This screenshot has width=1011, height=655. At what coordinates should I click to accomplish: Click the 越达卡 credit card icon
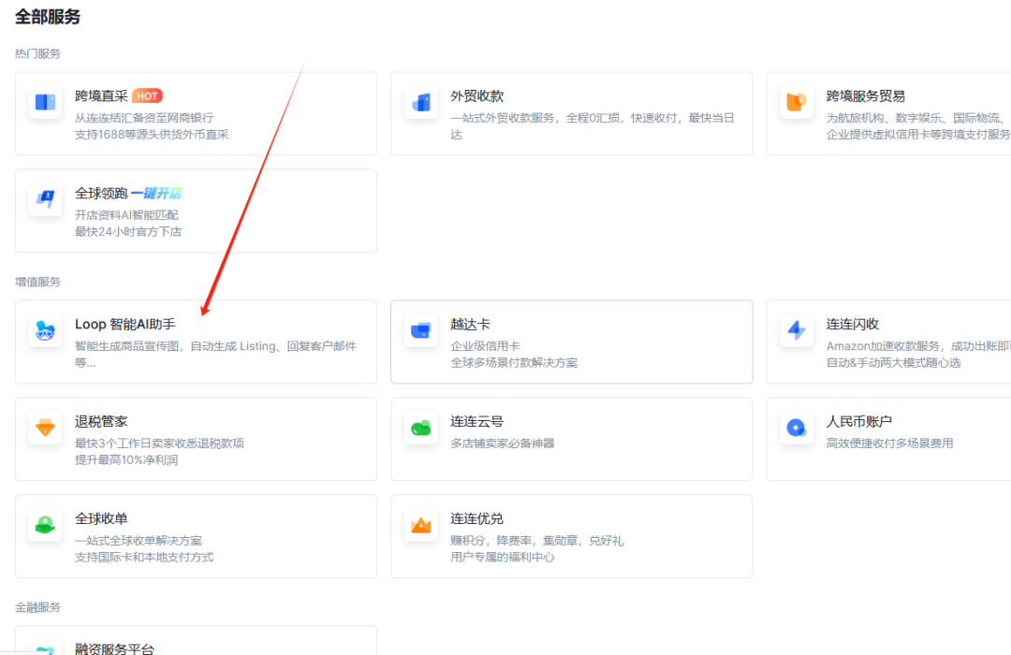pos(420,331)
